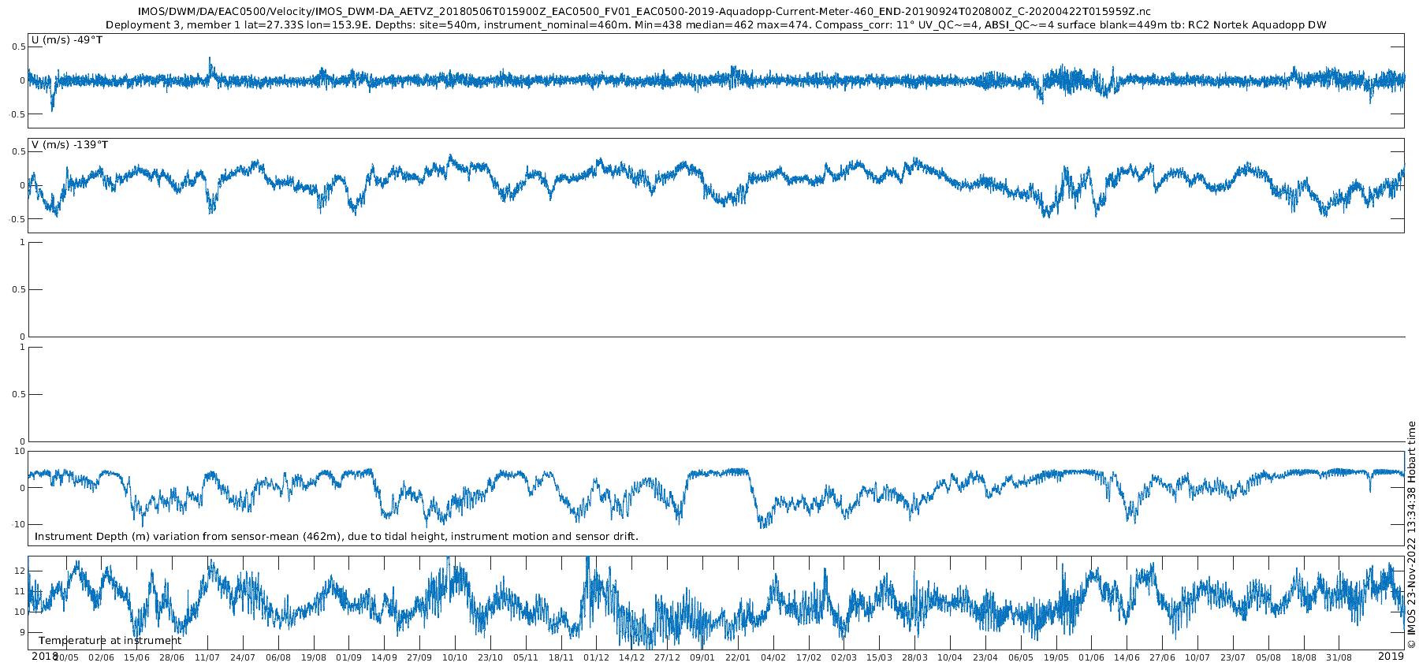Click the '31/08' date tick
Screen dimensions: 1419x670
[1339, 658]
